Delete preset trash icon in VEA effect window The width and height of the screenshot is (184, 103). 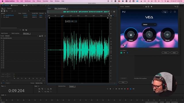[x=148, y=7]
